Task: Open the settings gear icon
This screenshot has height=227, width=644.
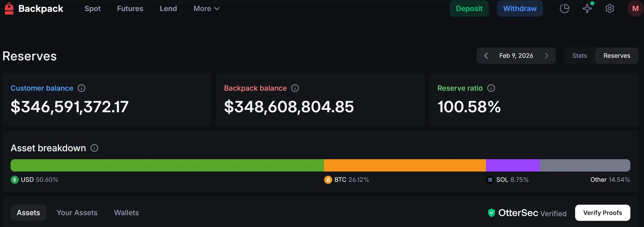Action: tap(610, 8)
